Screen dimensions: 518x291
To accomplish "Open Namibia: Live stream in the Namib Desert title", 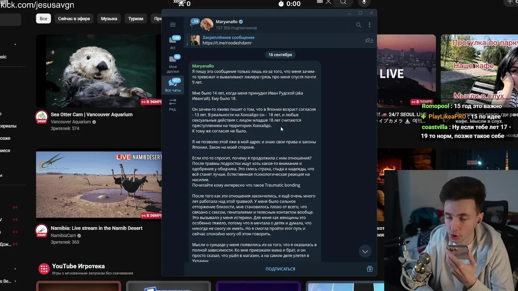I will point(96,228).
